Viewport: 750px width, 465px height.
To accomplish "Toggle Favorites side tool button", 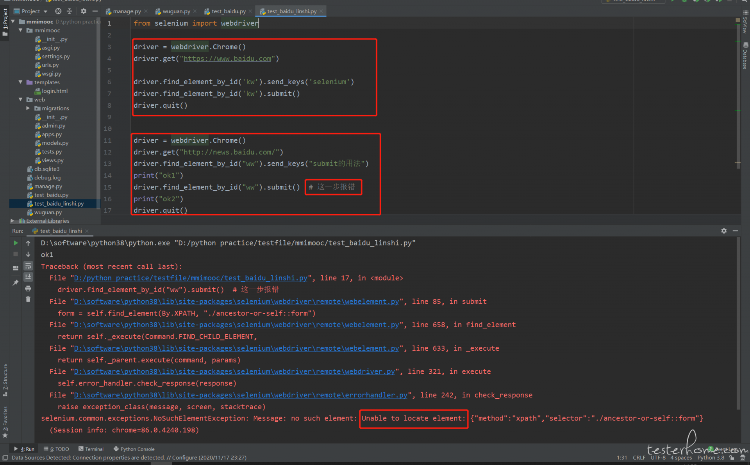I will click(5, 421).
